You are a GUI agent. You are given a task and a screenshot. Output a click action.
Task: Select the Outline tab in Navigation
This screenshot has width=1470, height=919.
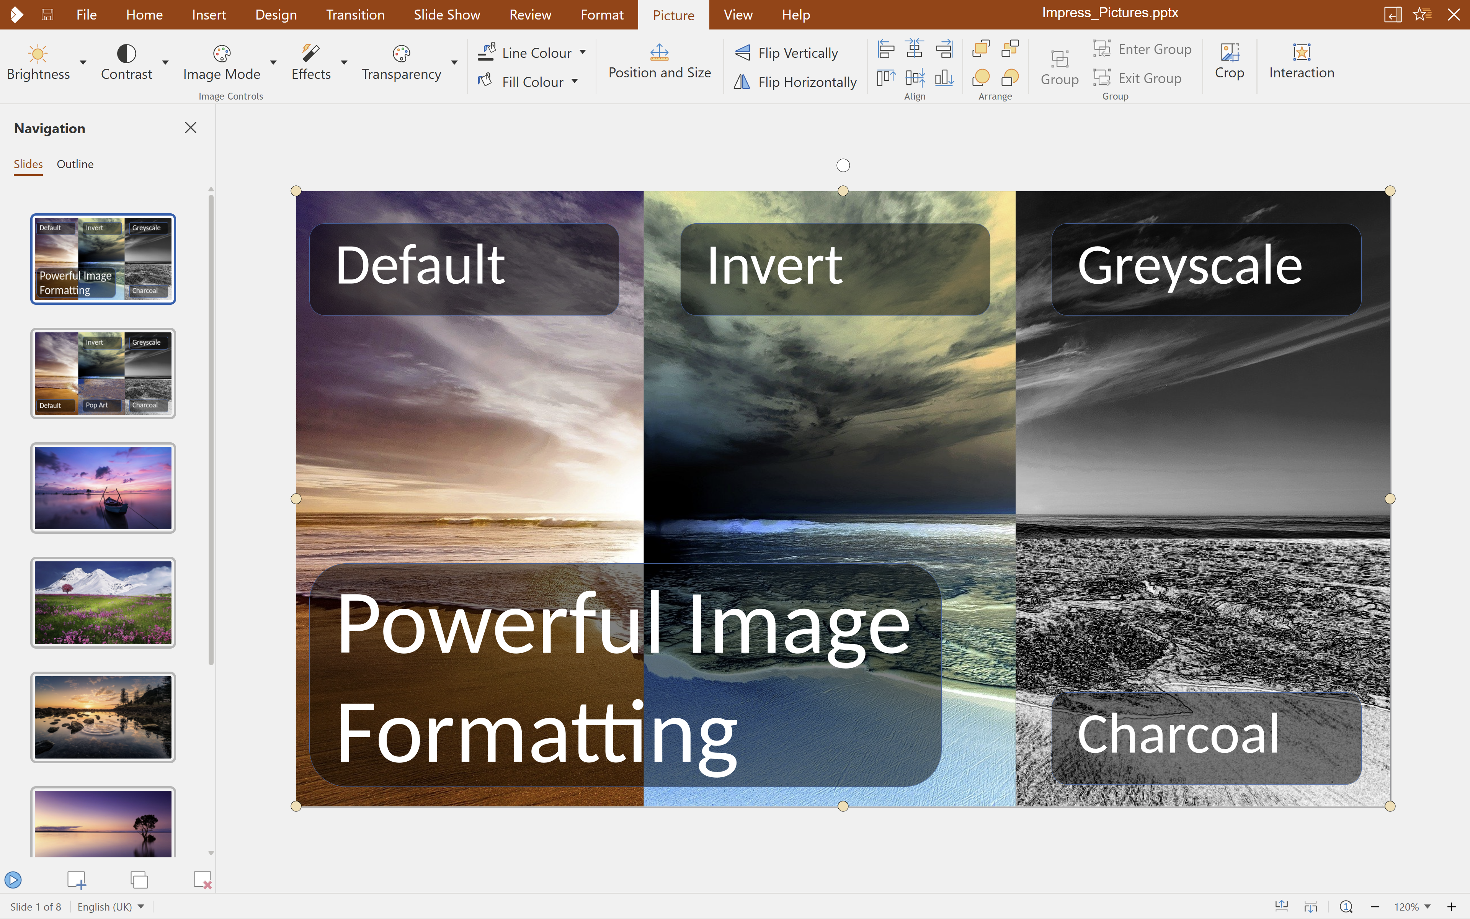[75, 164]
